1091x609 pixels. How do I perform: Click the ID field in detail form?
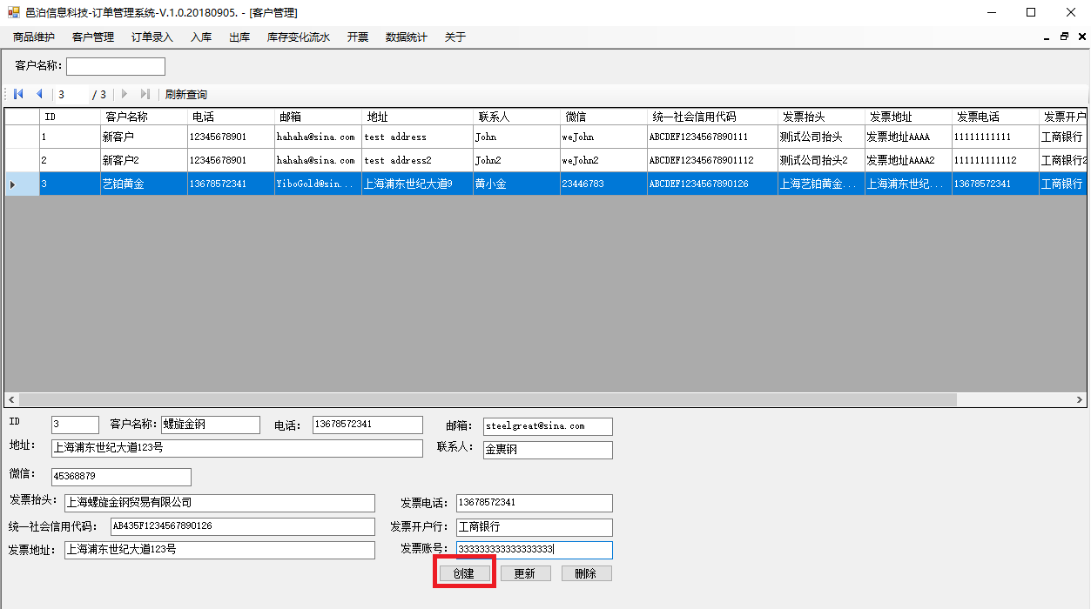click(75, 425)
